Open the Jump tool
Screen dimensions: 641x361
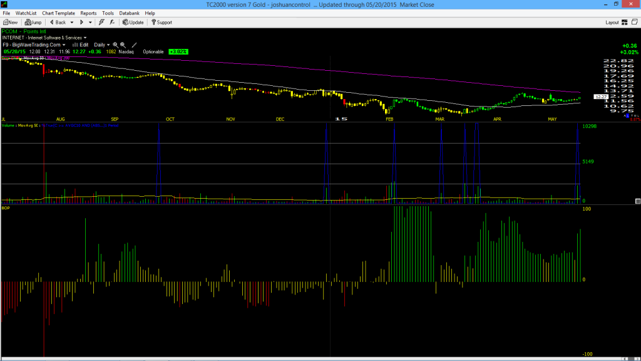[33, 23]
